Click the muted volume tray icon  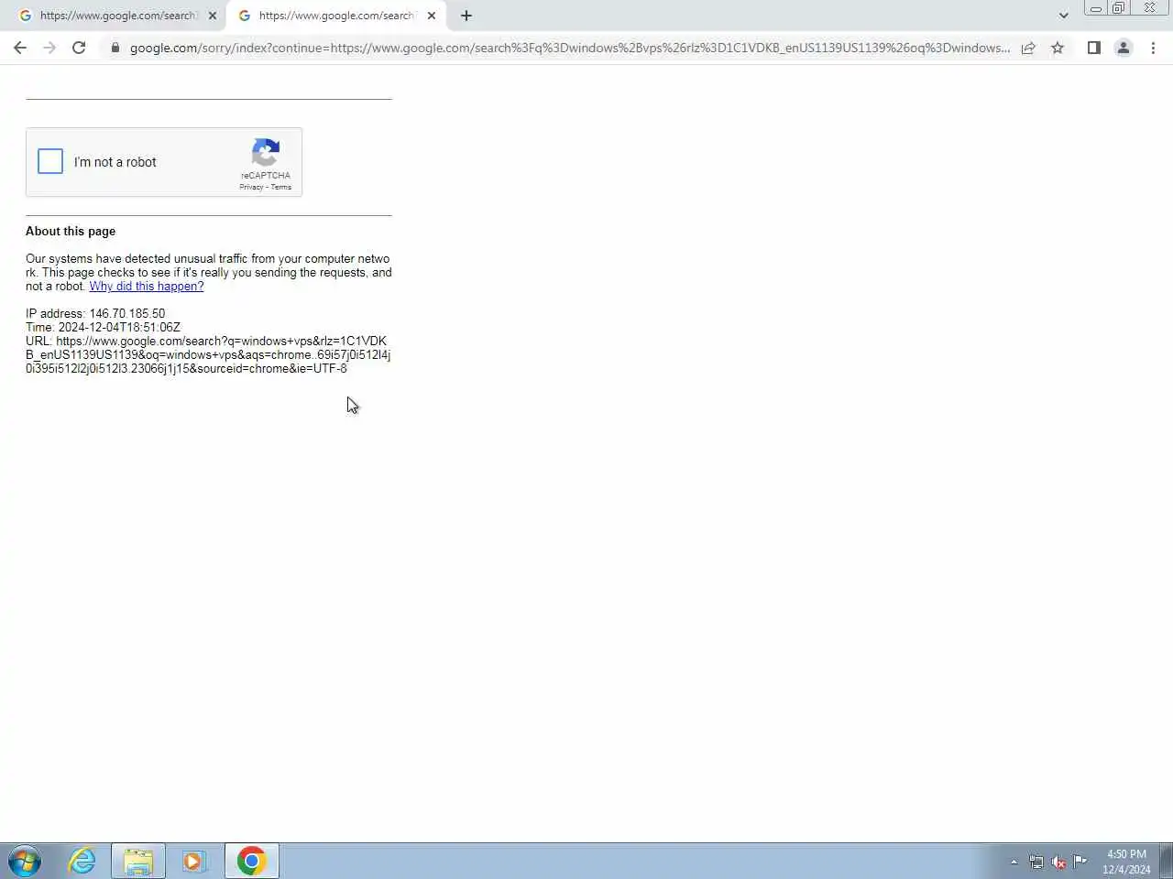point(1058,862)
